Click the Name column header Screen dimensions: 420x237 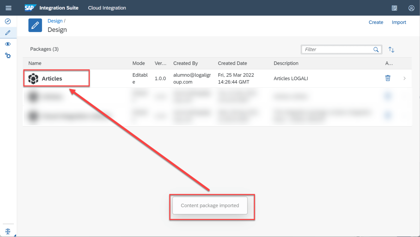point(35,63)
